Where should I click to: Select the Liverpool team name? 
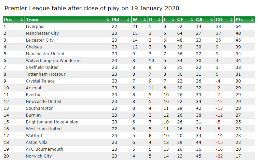[x=35, y=27]
